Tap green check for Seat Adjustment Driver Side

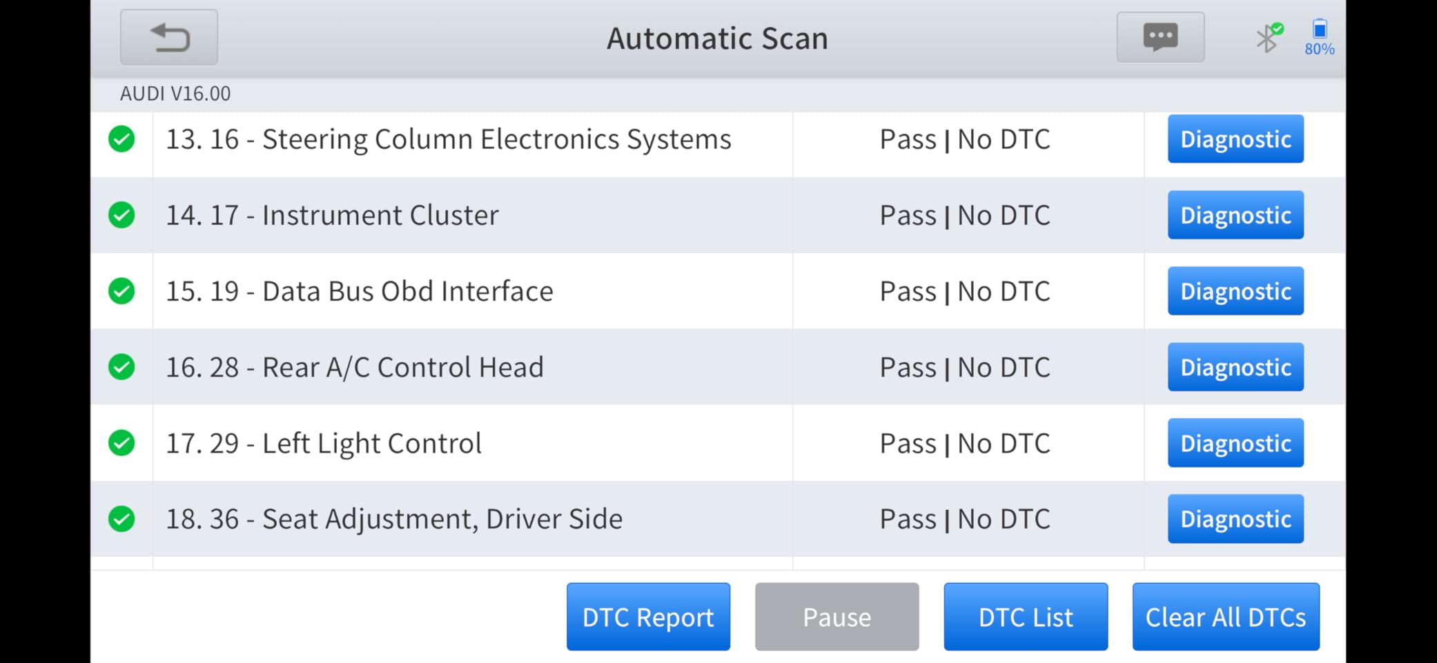[x=121, y=519]
